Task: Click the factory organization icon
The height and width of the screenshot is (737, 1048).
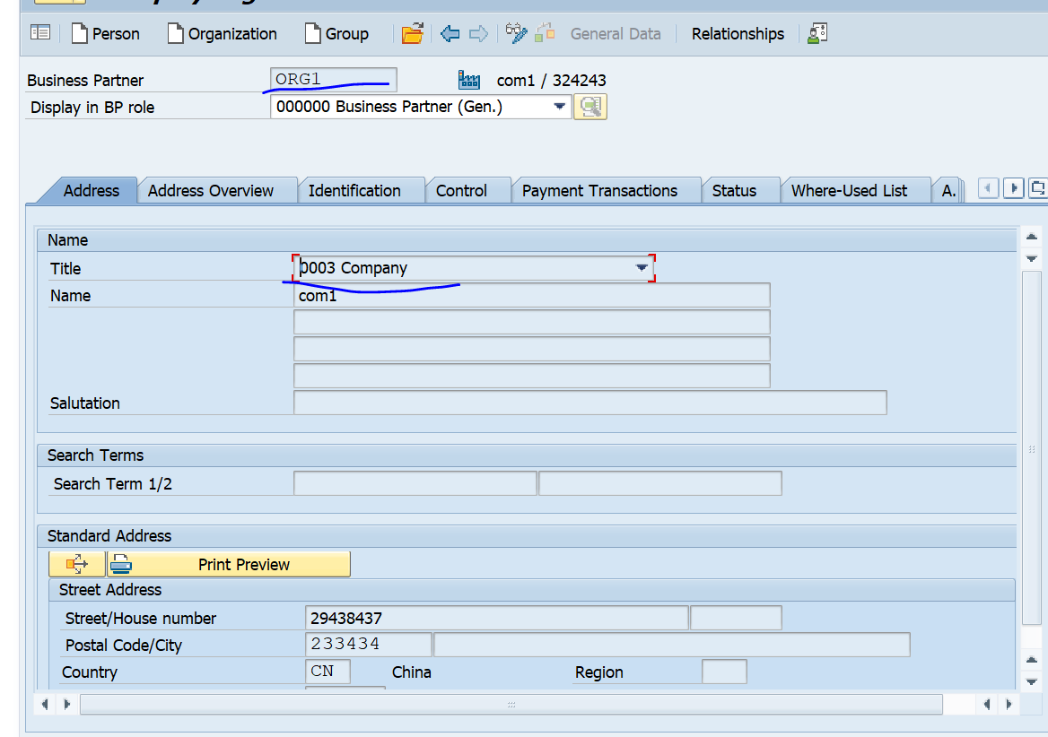Action: [x=469, y=80]
